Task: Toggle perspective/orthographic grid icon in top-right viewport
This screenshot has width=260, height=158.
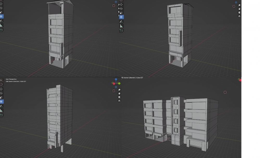Action: [x=239, y=16]
